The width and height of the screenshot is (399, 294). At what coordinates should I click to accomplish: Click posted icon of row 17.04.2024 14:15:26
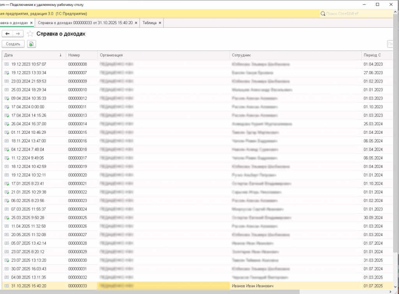point(7,115)
